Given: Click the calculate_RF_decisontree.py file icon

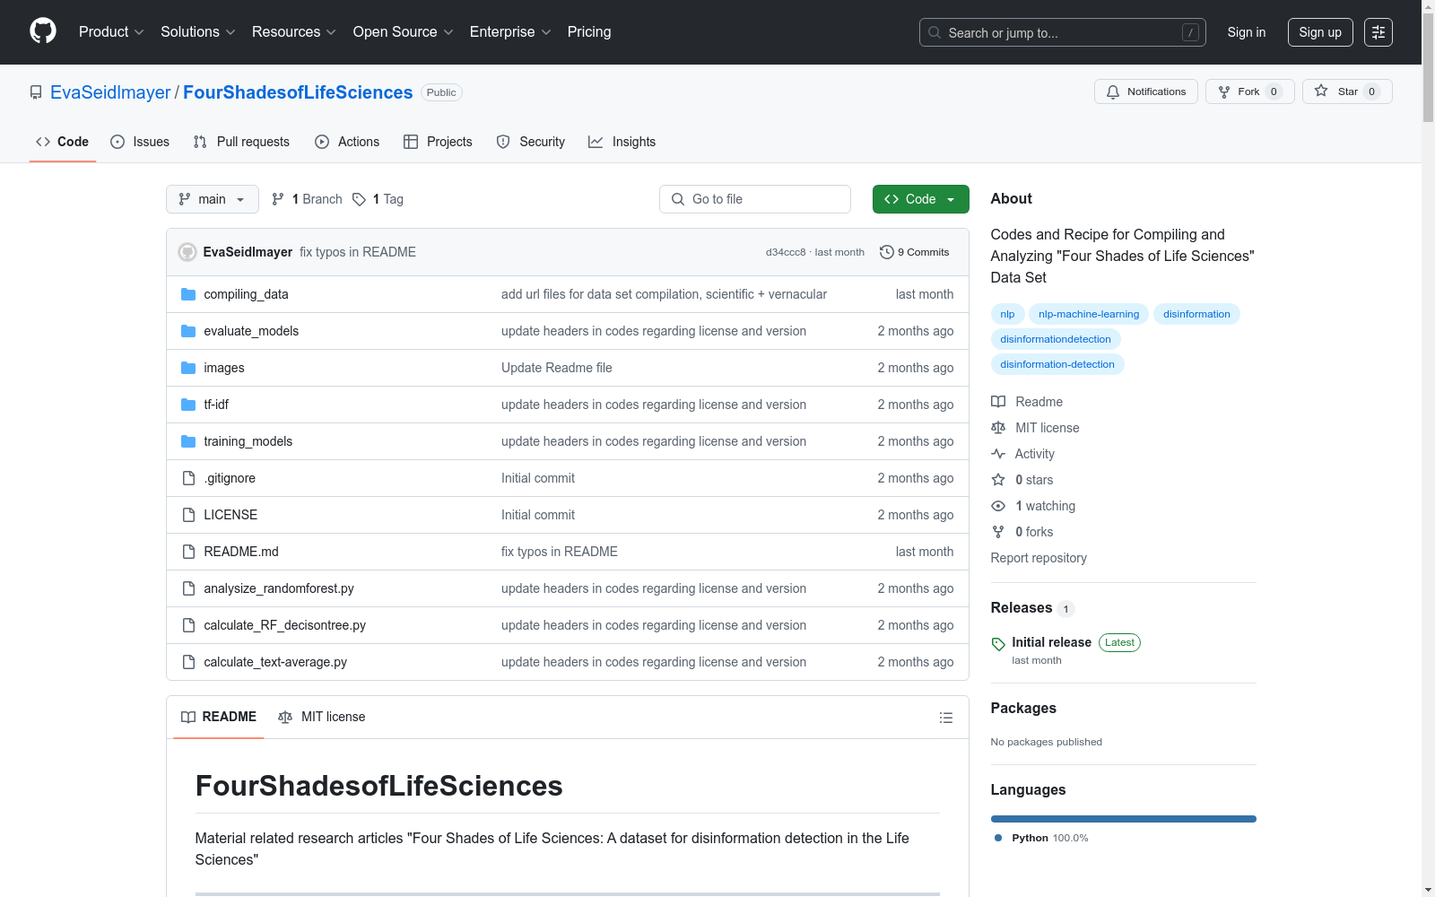Looking at the screenshot, I should 188,625.
